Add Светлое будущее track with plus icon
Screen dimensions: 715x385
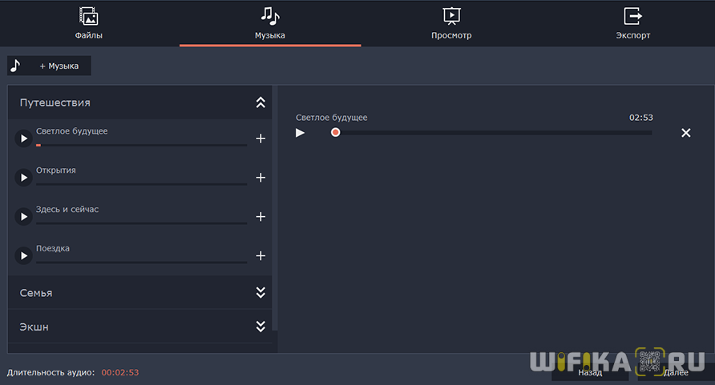coord(261,138)
